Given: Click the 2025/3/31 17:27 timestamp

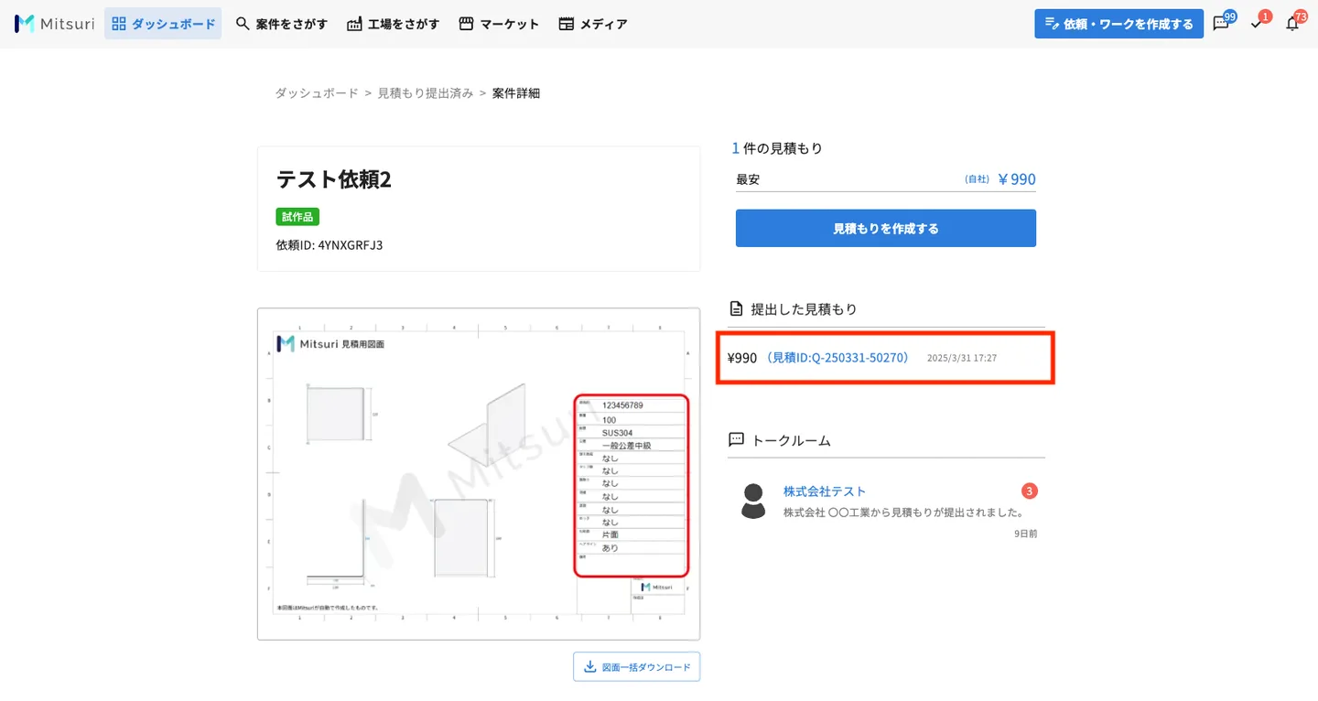Looking at the screenshot, I should [x=962, y=358].
